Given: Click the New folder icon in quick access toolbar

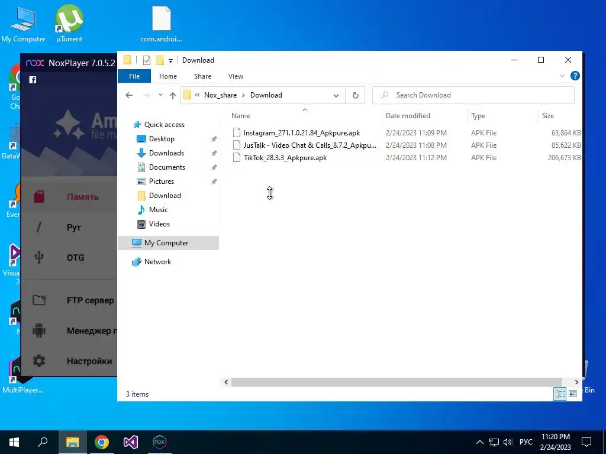Looking at the screenshot, I should pos(160,60).
